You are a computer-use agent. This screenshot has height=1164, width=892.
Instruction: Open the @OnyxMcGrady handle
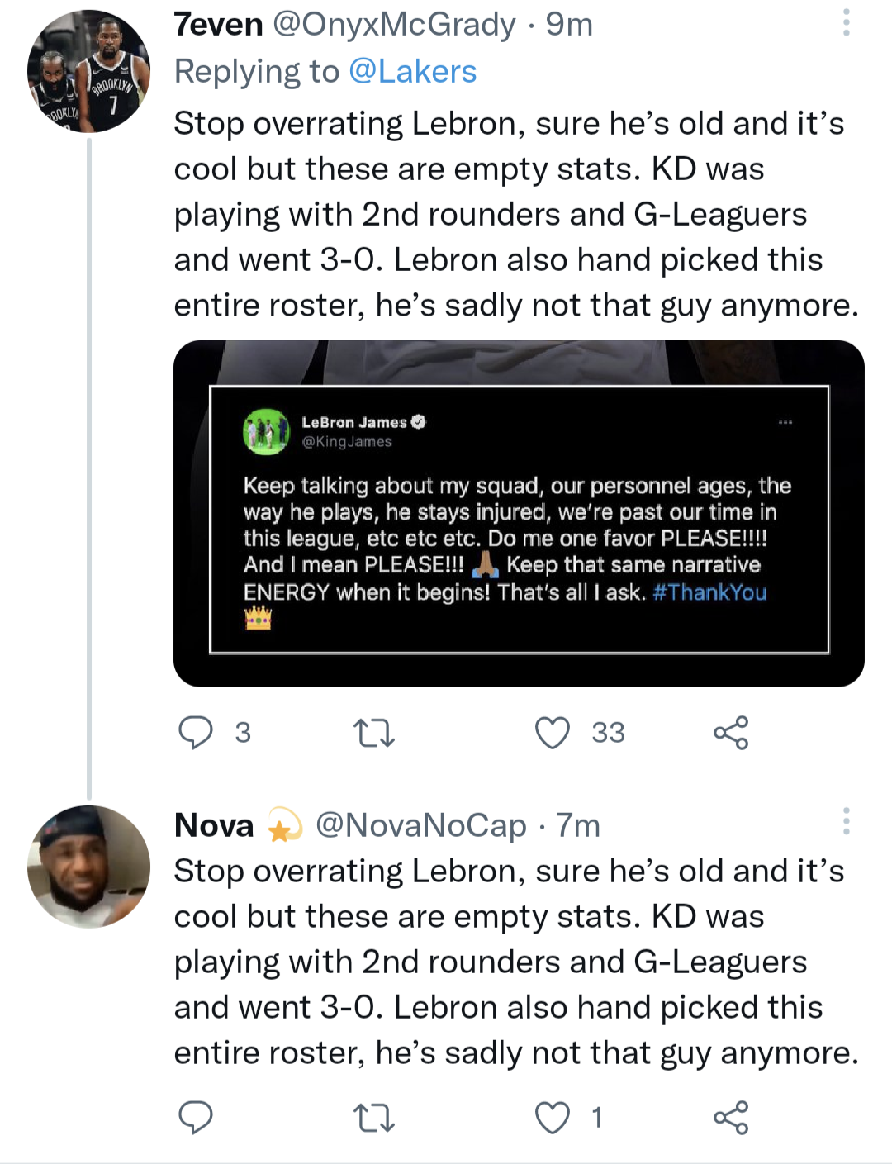pyautogui.click(x=394, y=25)
